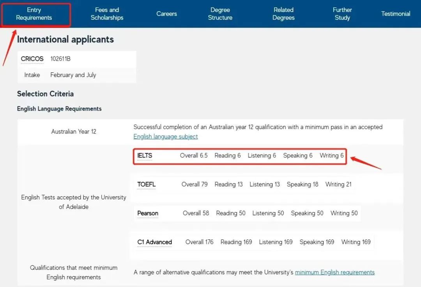Click the International applicants heading

pos(65,39)
